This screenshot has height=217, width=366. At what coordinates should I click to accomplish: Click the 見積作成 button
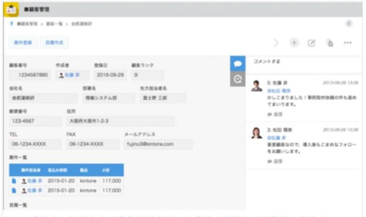click(53, 43)
